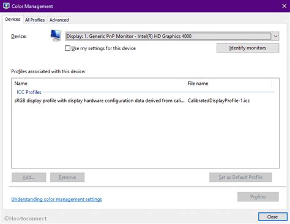This screenshot has width=290, height=224.
Task: Switch to the All Profiles tab
Action: click(x=35, y=20)
